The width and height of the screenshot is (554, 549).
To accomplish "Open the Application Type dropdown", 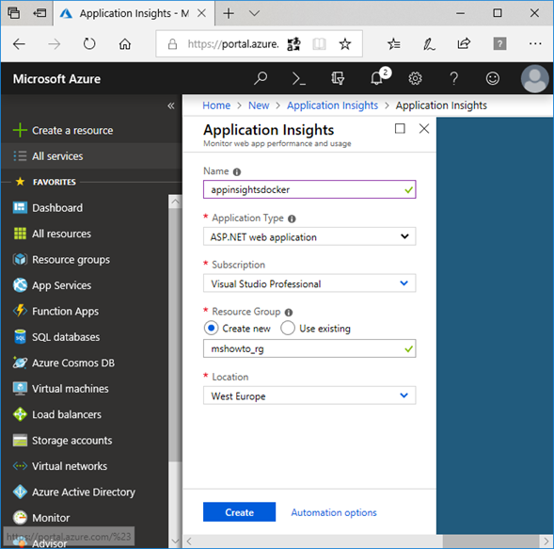I will tap(309, 236).
